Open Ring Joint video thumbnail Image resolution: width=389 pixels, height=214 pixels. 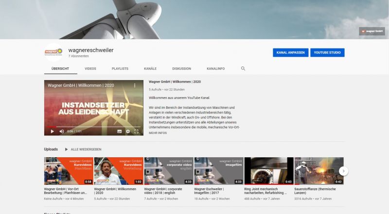pyautogui.click(x=269, y=171)
